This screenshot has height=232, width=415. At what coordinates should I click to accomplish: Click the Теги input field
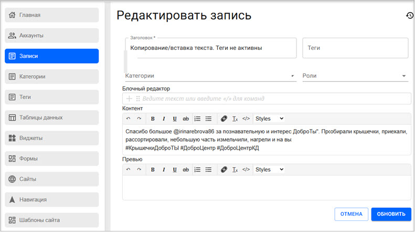[x=355, y=48]
